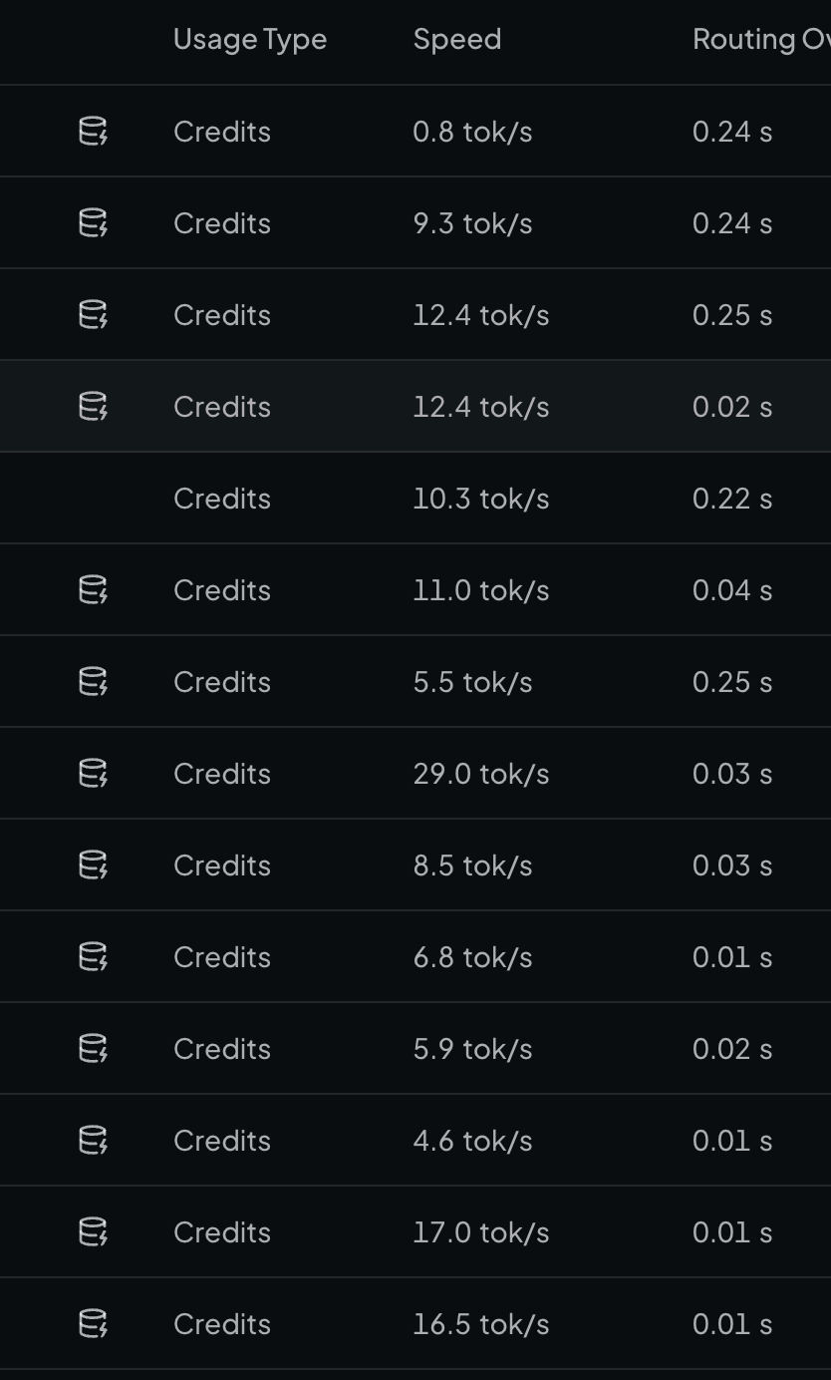Click the 29.0 tok/s speed value
Image resolution: width=831 pixels, height=1380 pixels.
[x=481, y=774]
